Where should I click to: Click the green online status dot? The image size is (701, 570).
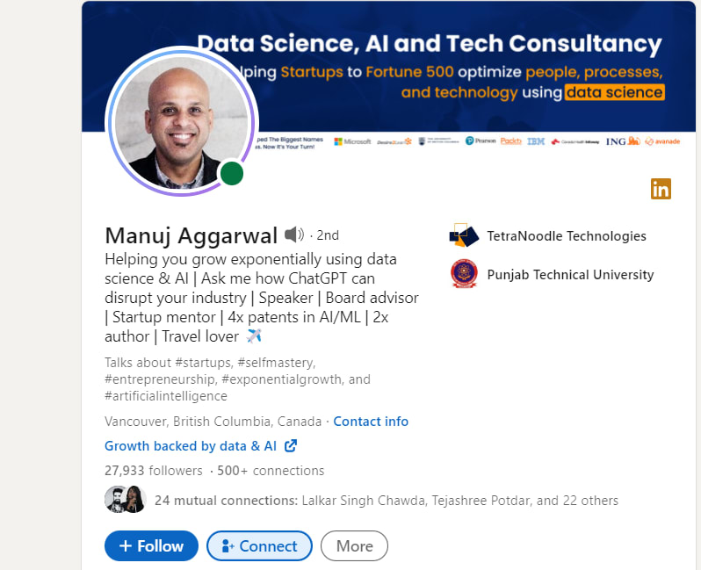231,173
